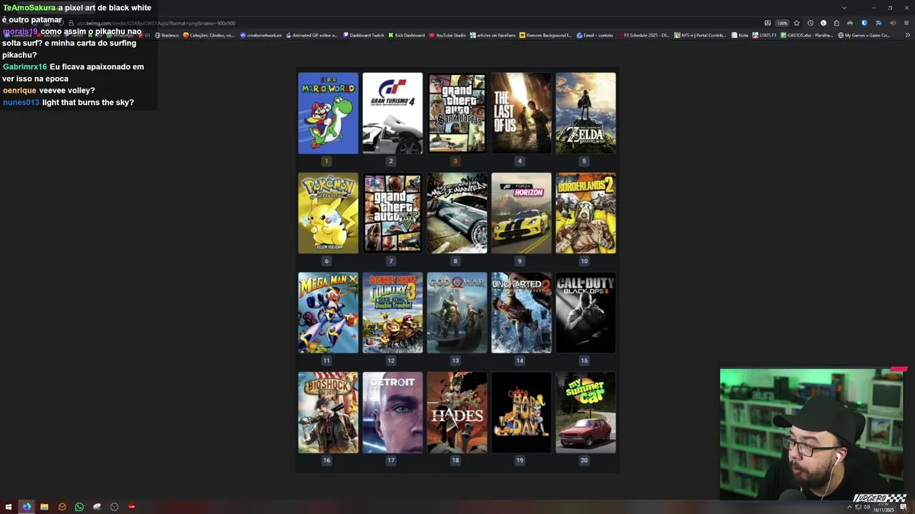Click the Mega Man X cover
The height and width of the screenshot is (514, 915).
click(x=328, y=313)
